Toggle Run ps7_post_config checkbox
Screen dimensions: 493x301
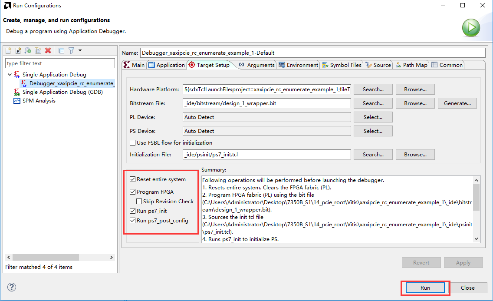click(x=133, y=221)
